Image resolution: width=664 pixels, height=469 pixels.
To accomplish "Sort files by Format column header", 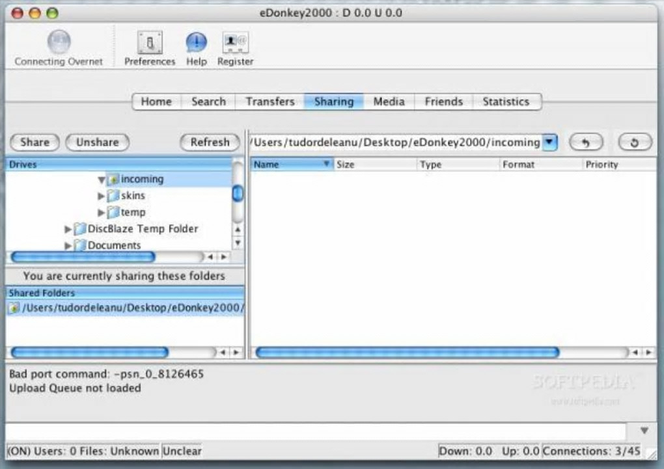I will [x=541, y=164].
